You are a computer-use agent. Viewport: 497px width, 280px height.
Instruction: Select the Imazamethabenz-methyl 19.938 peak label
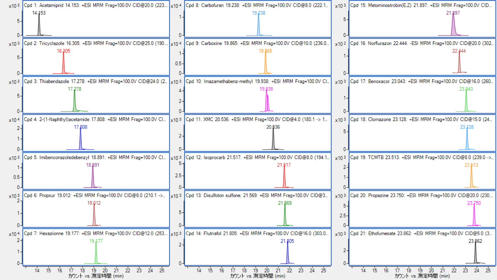click(x=266, y=89)
